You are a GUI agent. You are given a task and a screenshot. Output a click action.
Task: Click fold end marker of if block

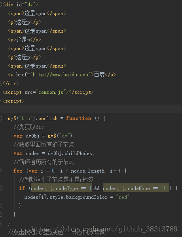click(x=1, y=206)
